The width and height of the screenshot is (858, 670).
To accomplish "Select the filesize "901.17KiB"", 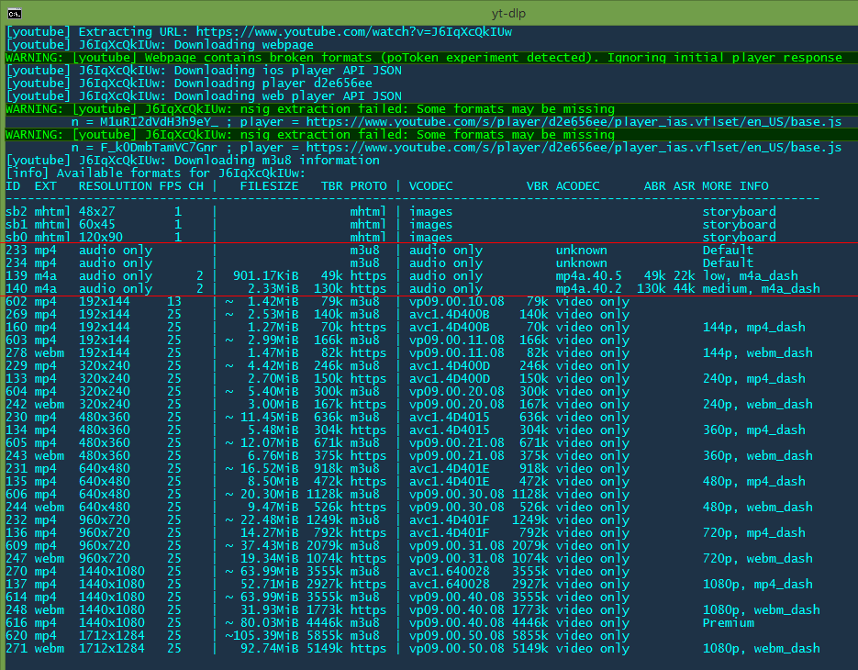I will click(266, 276).
